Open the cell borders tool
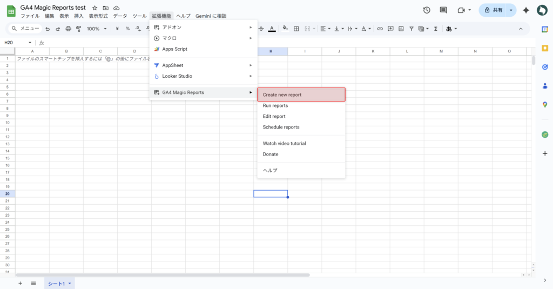This screenshot has height=289, width=553. click(296, 29)
